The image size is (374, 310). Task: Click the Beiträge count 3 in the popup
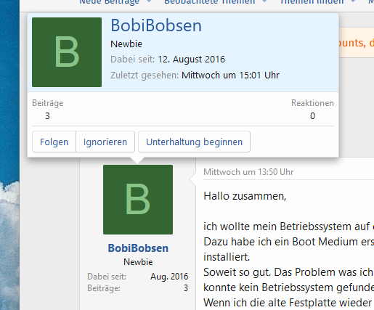tap(47, 116)
